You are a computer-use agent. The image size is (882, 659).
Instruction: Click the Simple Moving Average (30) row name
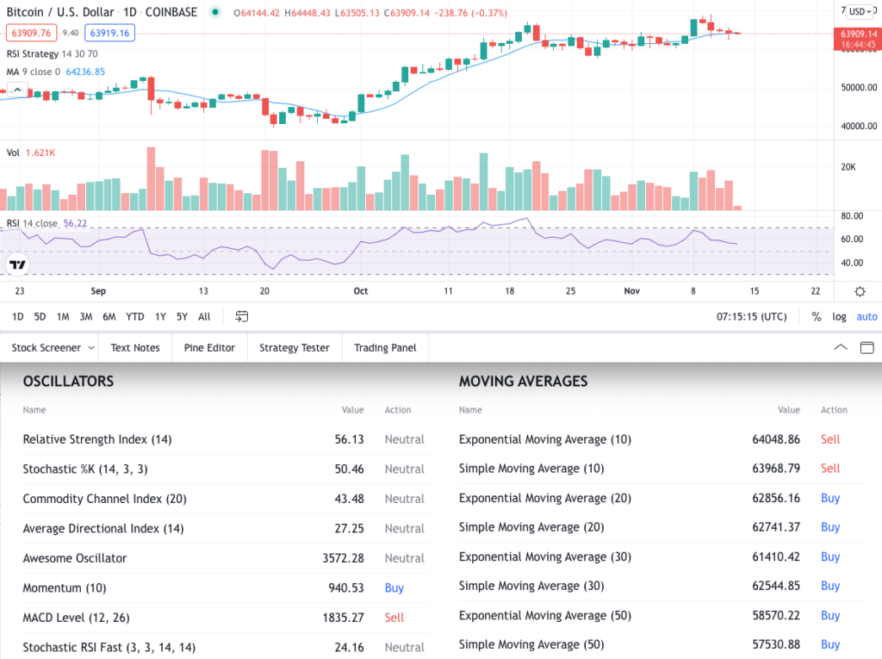531,586
